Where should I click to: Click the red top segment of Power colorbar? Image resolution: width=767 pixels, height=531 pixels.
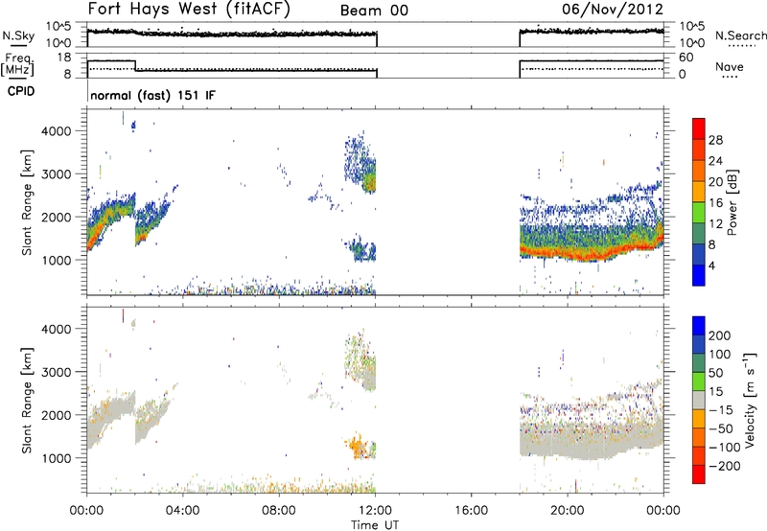pyautogui.click(x=699, y=128)
